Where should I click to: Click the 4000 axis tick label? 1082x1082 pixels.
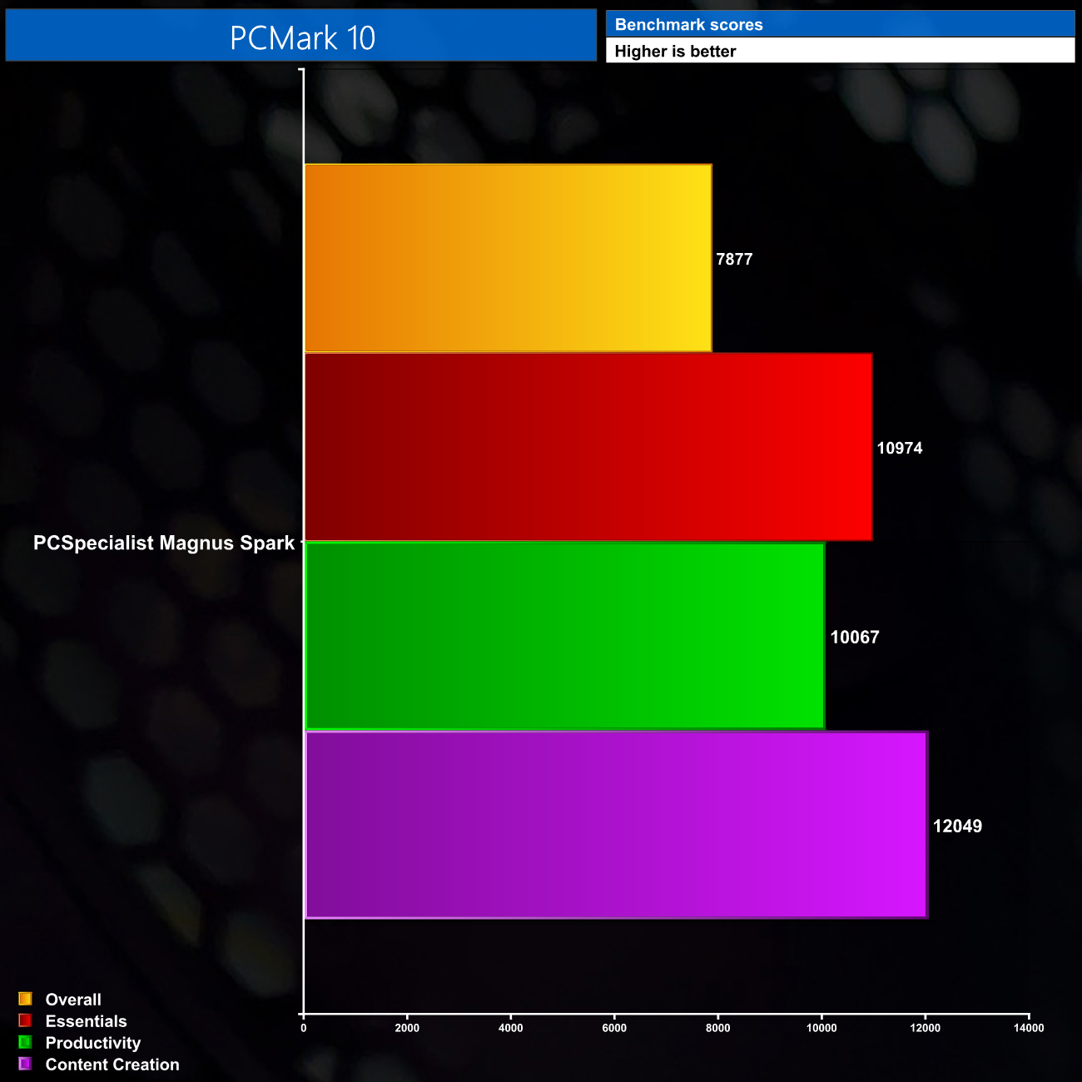click(x=510, y=1028)
